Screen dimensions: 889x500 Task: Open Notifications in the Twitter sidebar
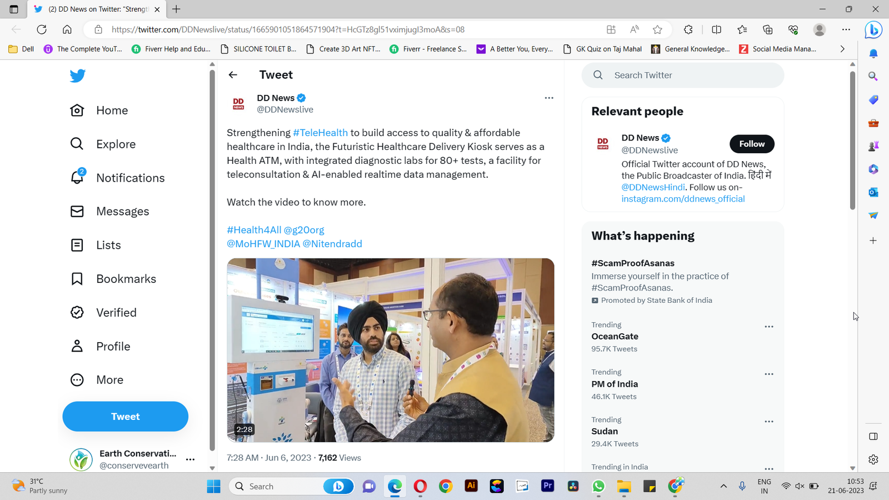(x=118, y=178)
